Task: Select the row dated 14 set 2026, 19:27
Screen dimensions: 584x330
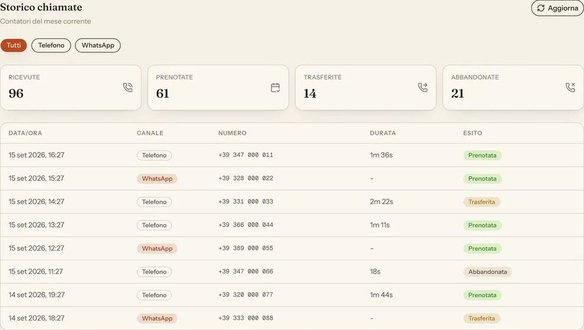Action: pyautogui.click(x=292, y=295)
